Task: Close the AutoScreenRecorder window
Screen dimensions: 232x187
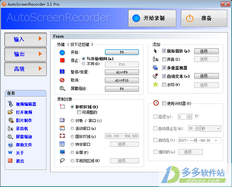Action: [225, 4]
